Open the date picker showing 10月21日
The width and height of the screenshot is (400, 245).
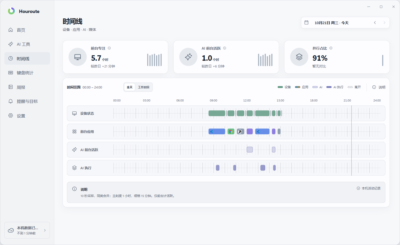pyautogui.click(x=331, y=23)
